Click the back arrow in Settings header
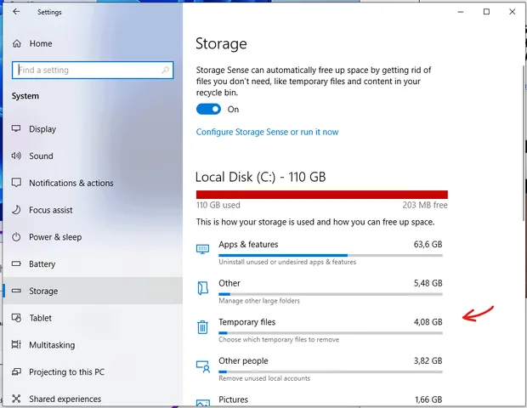This screenshot has width=527, height=408. (x=16, y=12)
